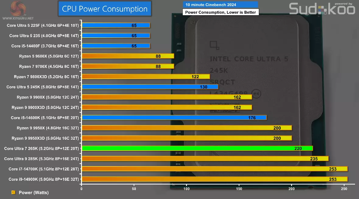Click the green Core Ultra 7 265K bar
This screenshot has width=359, height=199.
[x=197, y=148]
